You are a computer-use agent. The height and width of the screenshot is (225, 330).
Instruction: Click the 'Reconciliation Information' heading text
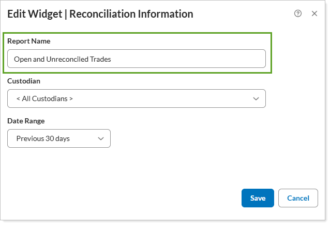tap(131, 14)
